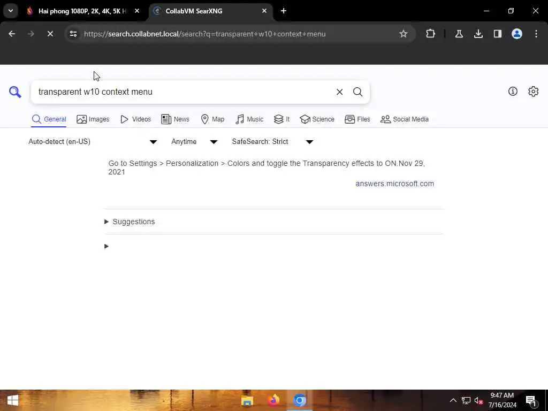548x411 pixels.
Task: Toggle the browser side panel
Action: pyautogui.click(x=497, y=34)
